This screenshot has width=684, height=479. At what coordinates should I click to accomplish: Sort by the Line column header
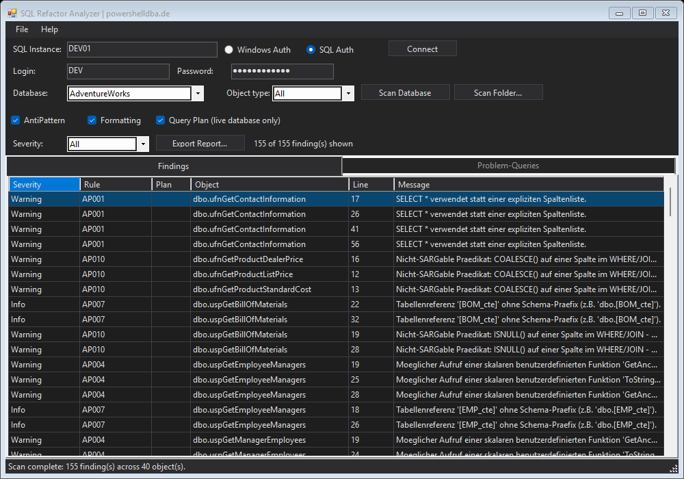point(371,185)
